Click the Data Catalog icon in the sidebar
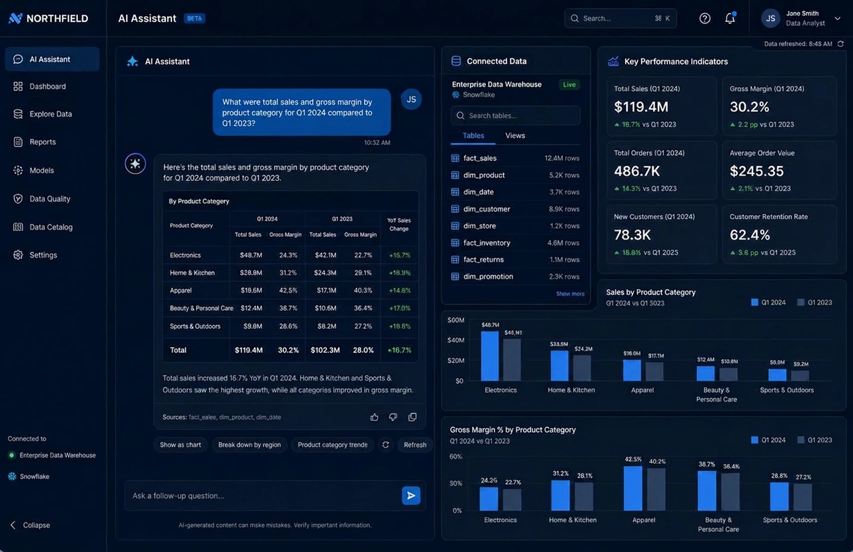Image resolution: width=853 pixels, height=552 pixels. coord(18,227)
